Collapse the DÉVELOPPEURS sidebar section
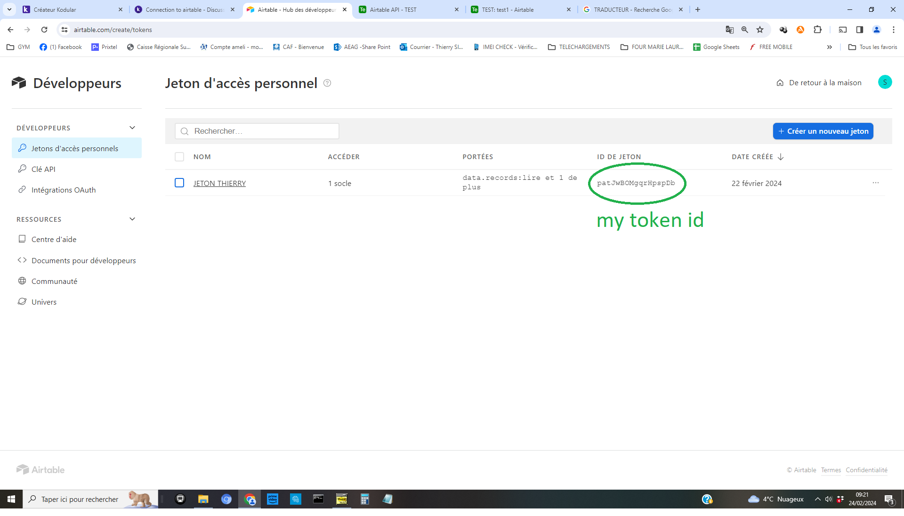The width and height of the screenshot is (904, 516). click(132, 128)
